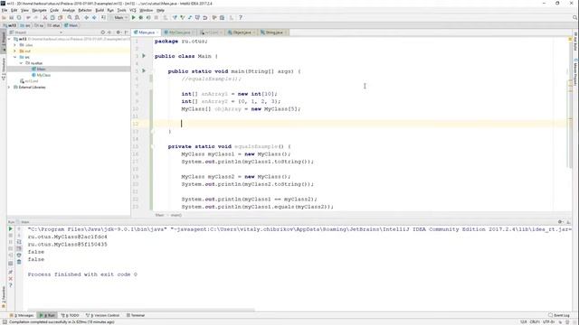Click run gutter arrow beside main method
579x325 pixels.
[x=144, y=70]
